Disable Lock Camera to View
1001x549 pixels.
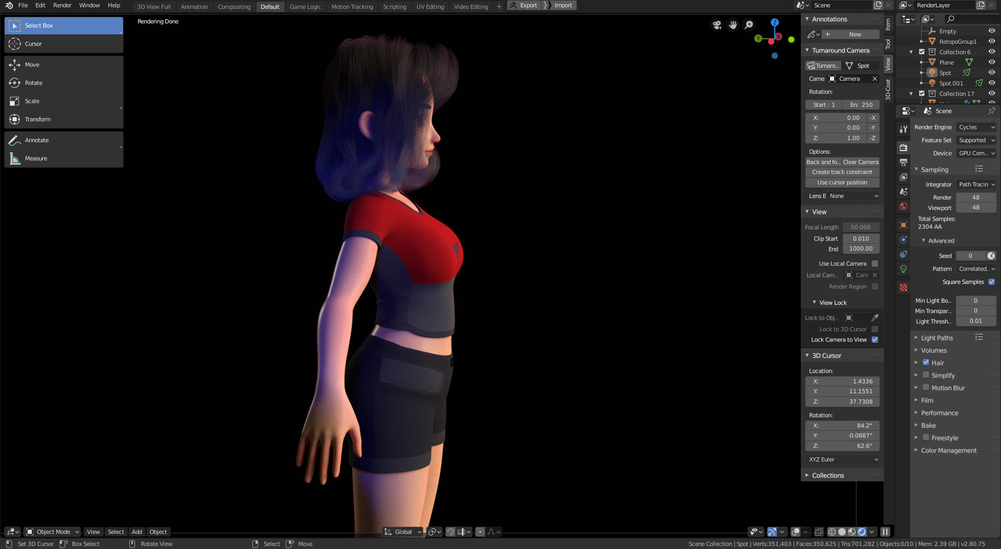tap(875, 340)
